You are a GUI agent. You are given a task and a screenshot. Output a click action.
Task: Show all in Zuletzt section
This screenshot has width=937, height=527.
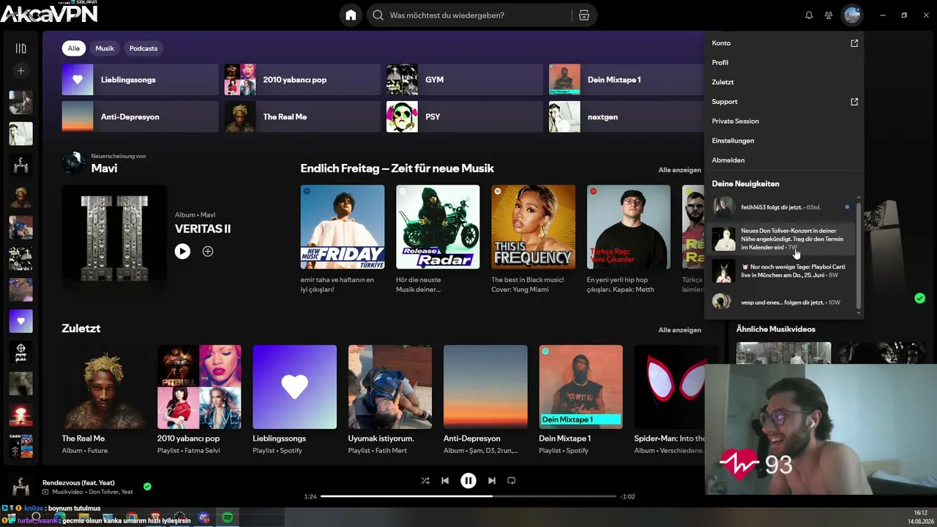coord(679,330)
